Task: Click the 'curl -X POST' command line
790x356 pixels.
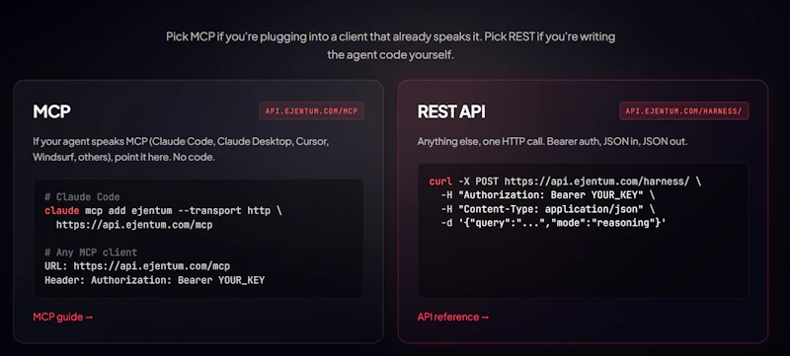Action: pos(565,181)
